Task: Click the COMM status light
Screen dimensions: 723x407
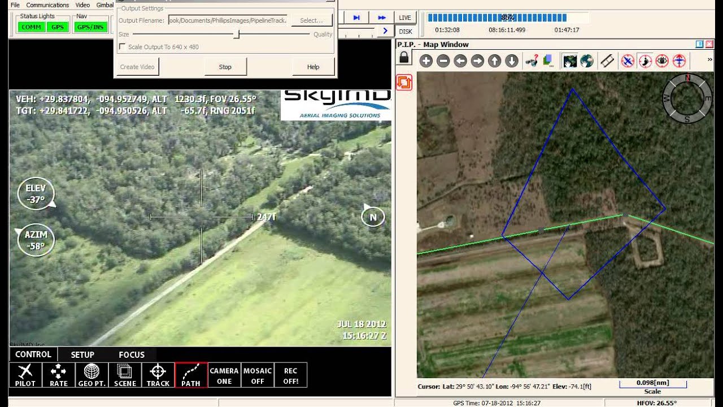Action: (x=31, y=27)
